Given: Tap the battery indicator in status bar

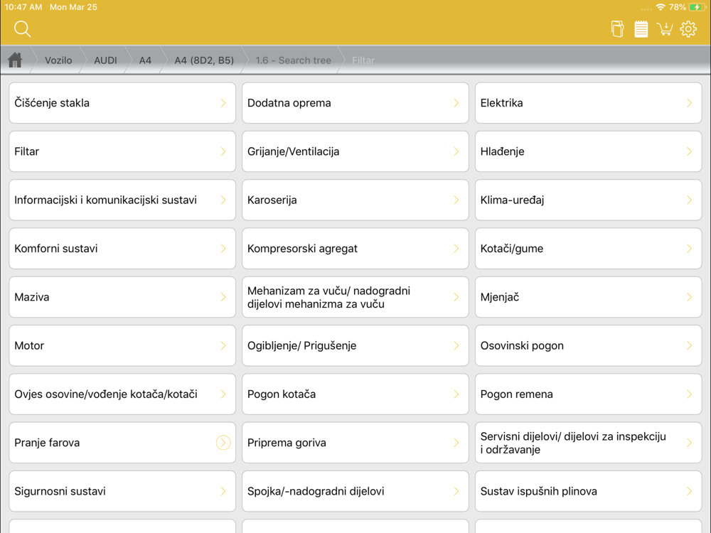Looking at the screenshot, I should pyautogui.click(x=697, y=7).
